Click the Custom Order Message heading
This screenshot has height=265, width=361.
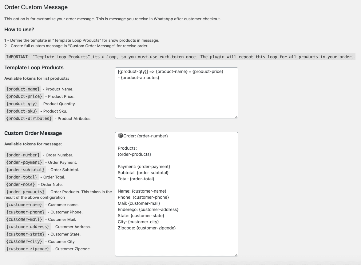tap(33, 133)
